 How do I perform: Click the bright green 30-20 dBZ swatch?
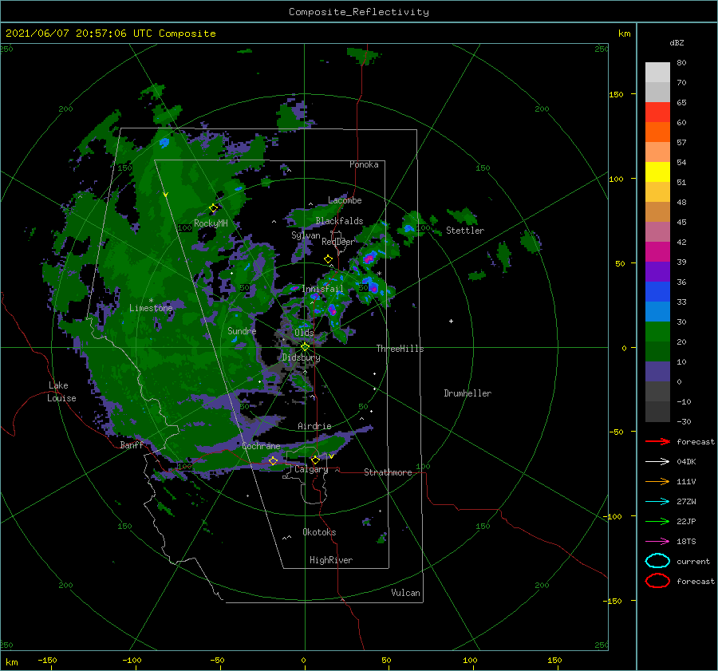click(x=657, y=332)
